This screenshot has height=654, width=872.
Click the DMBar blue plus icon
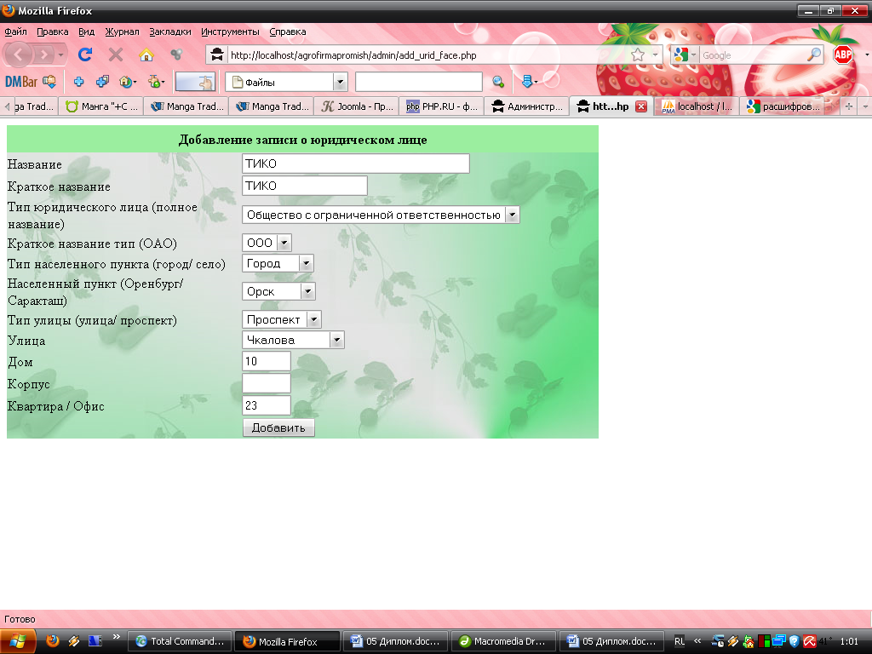click(78, 82)
